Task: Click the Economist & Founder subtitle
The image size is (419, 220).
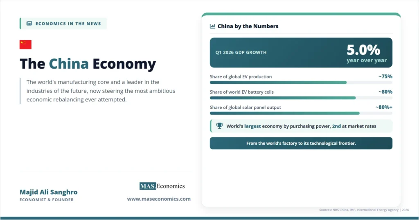Action: (47, 200)
